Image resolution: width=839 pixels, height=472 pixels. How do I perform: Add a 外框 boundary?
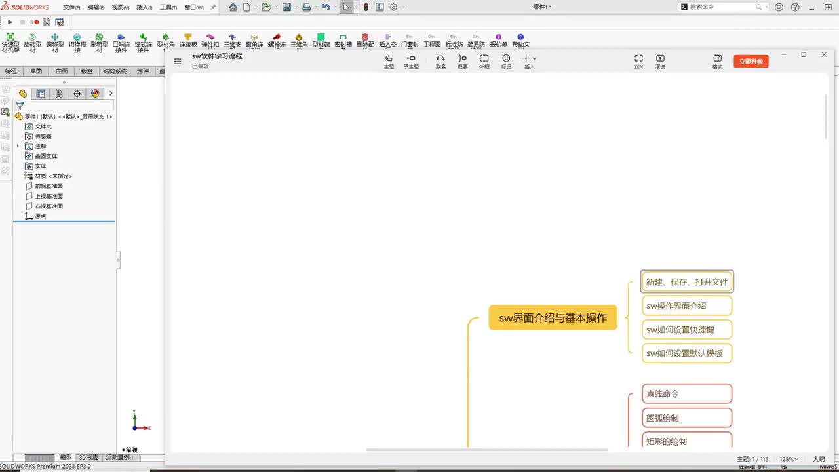[x=484, y=62]
